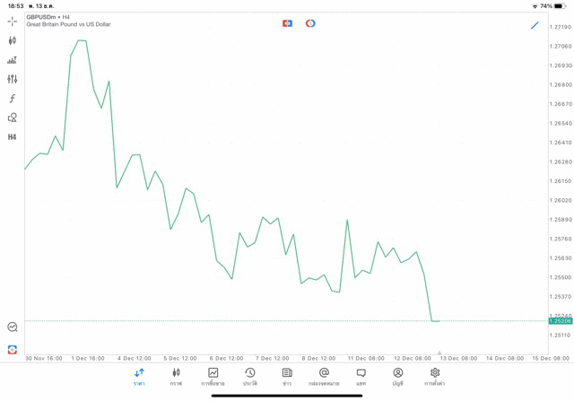Open the ประวัติ history tab

[x=250, y=377]
